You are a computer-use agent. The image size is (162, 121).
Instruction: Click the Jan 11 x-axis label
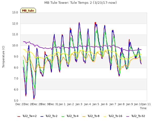tap(147, 104)
